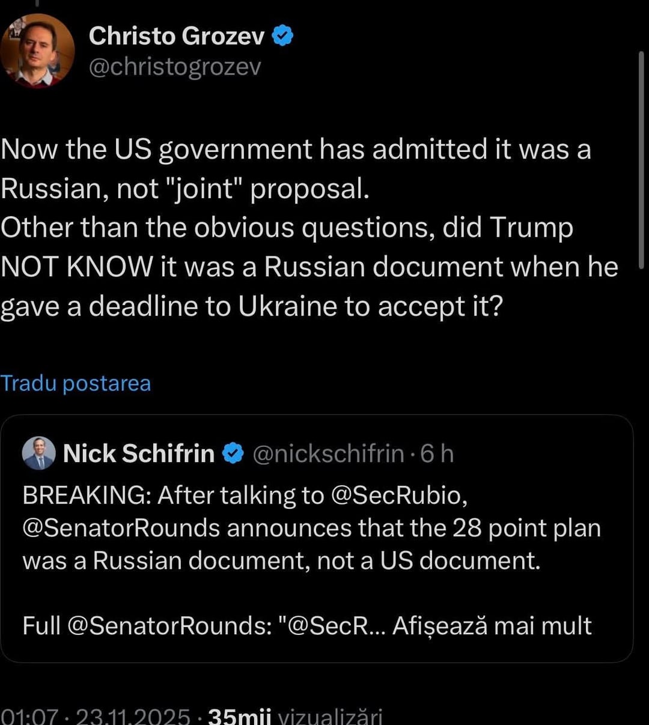
Task: Open the @christogrozev handle
Action: (x=175, y=67)
